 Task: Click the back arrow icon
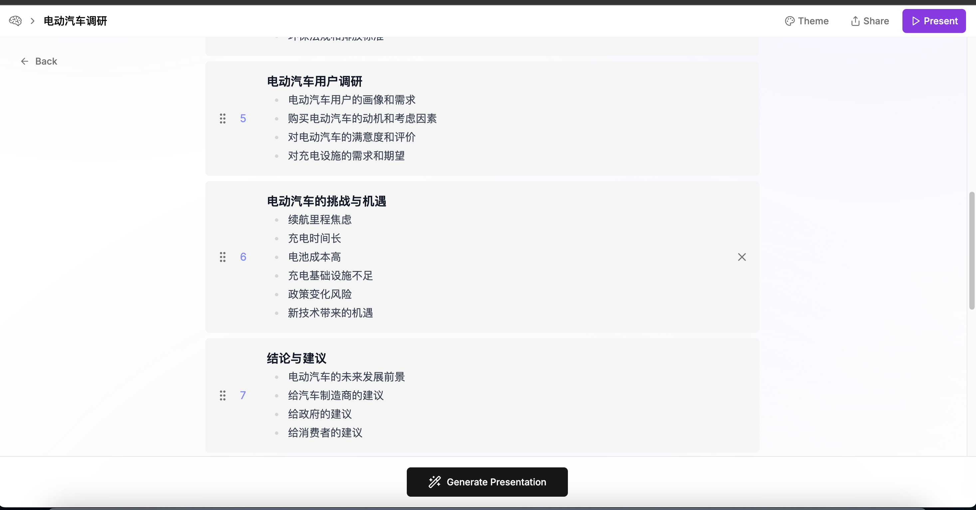(25, 61)
